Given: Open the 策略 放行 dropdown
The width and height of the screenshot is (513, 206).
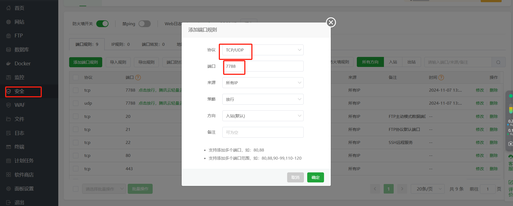Looking at the screenshot, I should tap(263, 99).
